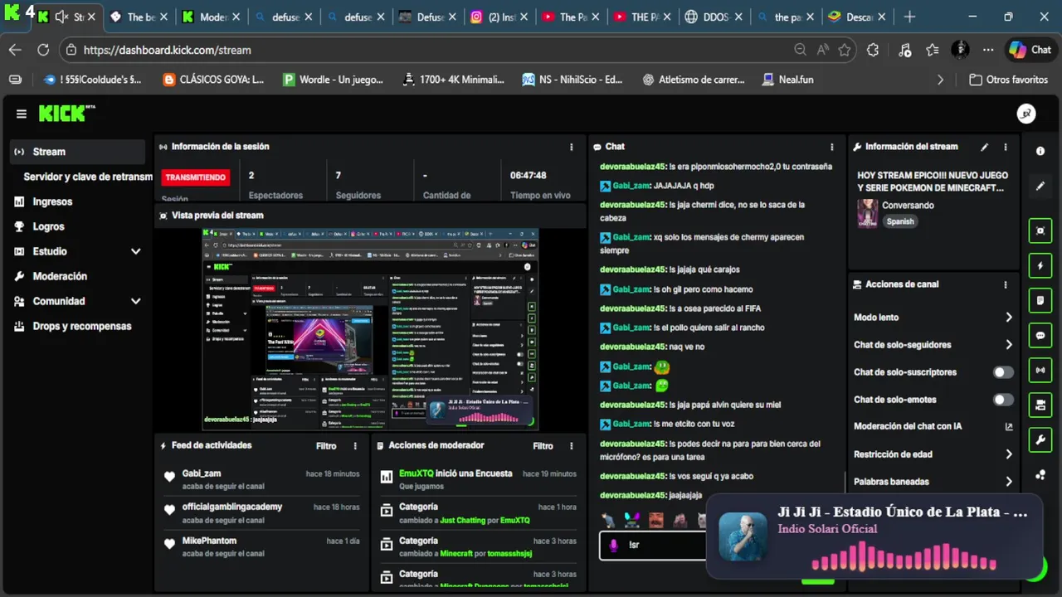Open Acciones de canal options menu
Image resolution: width=1062 pixels, height=597 pixels.
coord(1006,284)
